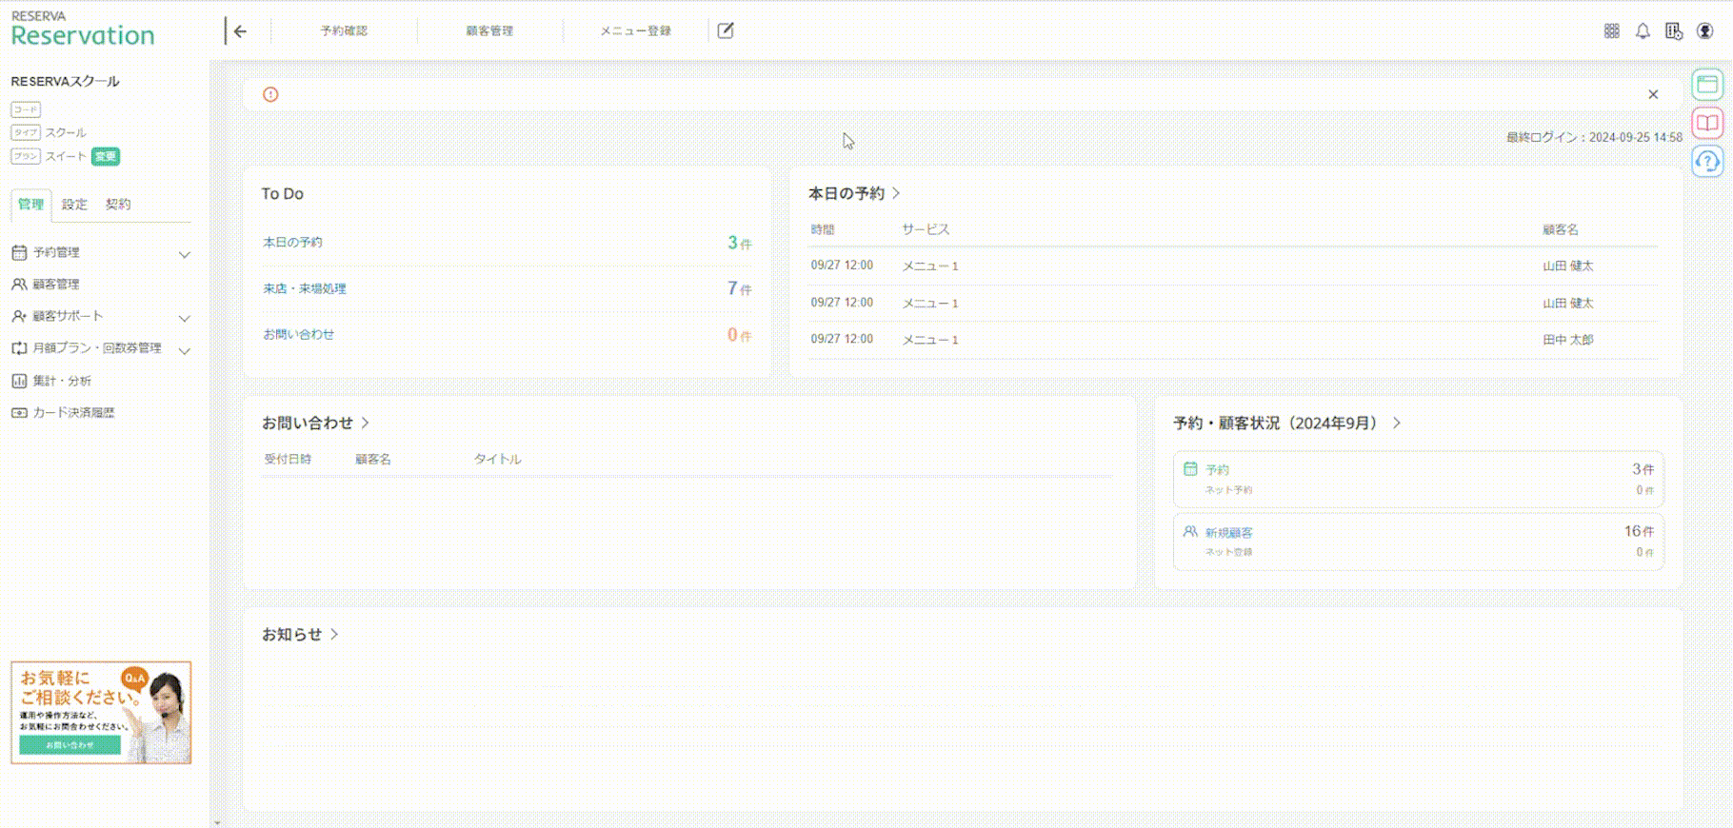This screenshot has width=1733, height=828.
Task: Click the 3件 count for To Do 本日の予約
Action: pyautogui.click(x=740, y=243)
